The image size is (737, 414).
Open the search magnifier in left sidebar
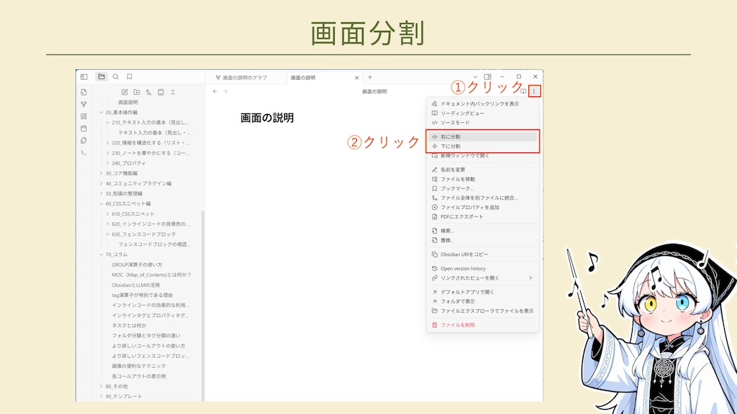115,77
